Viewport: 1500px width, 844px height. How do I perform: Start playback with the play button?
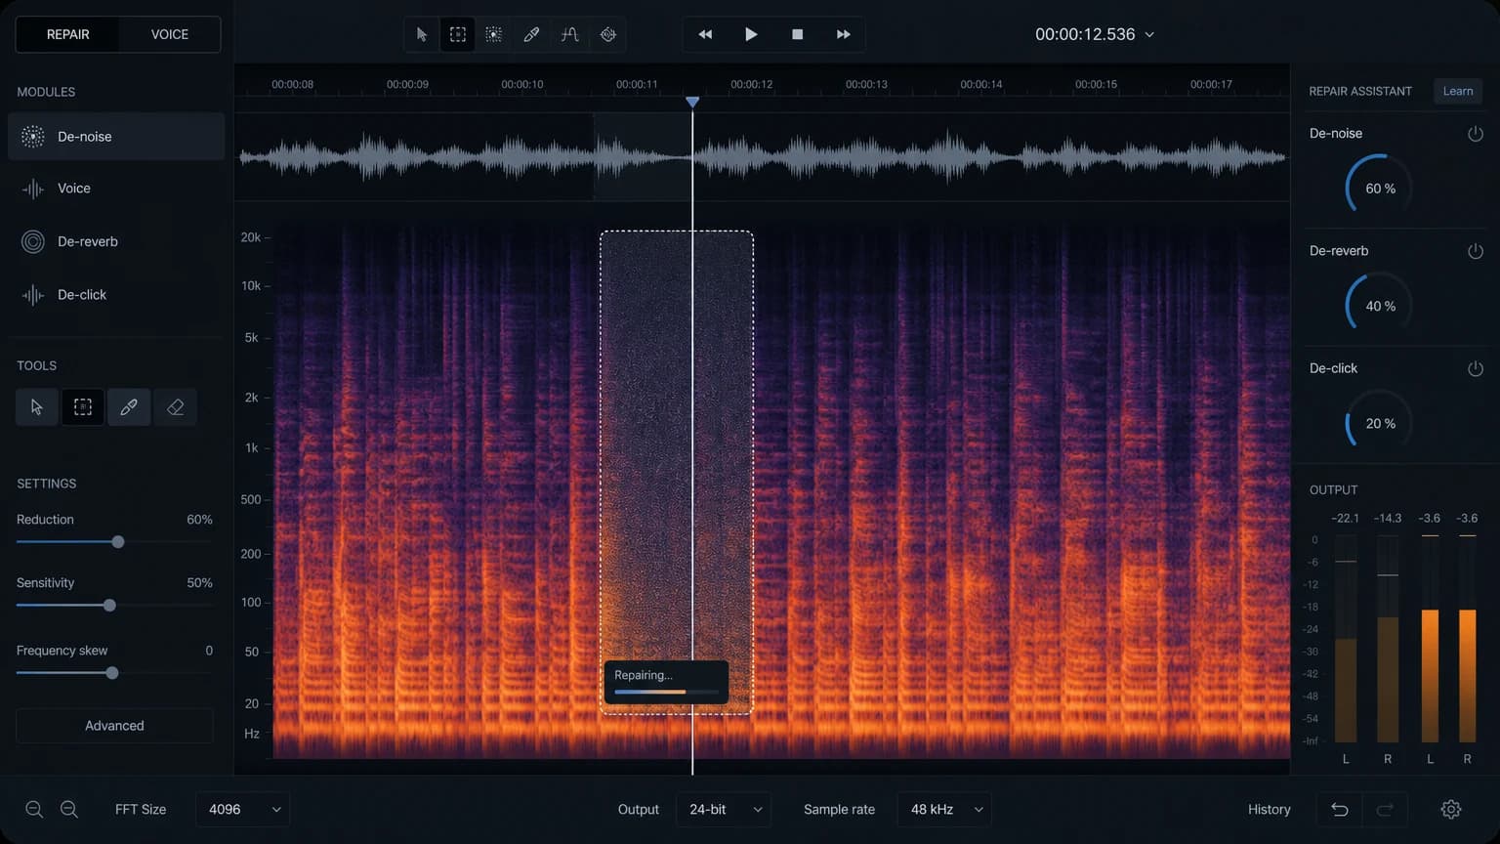point(751,34)
